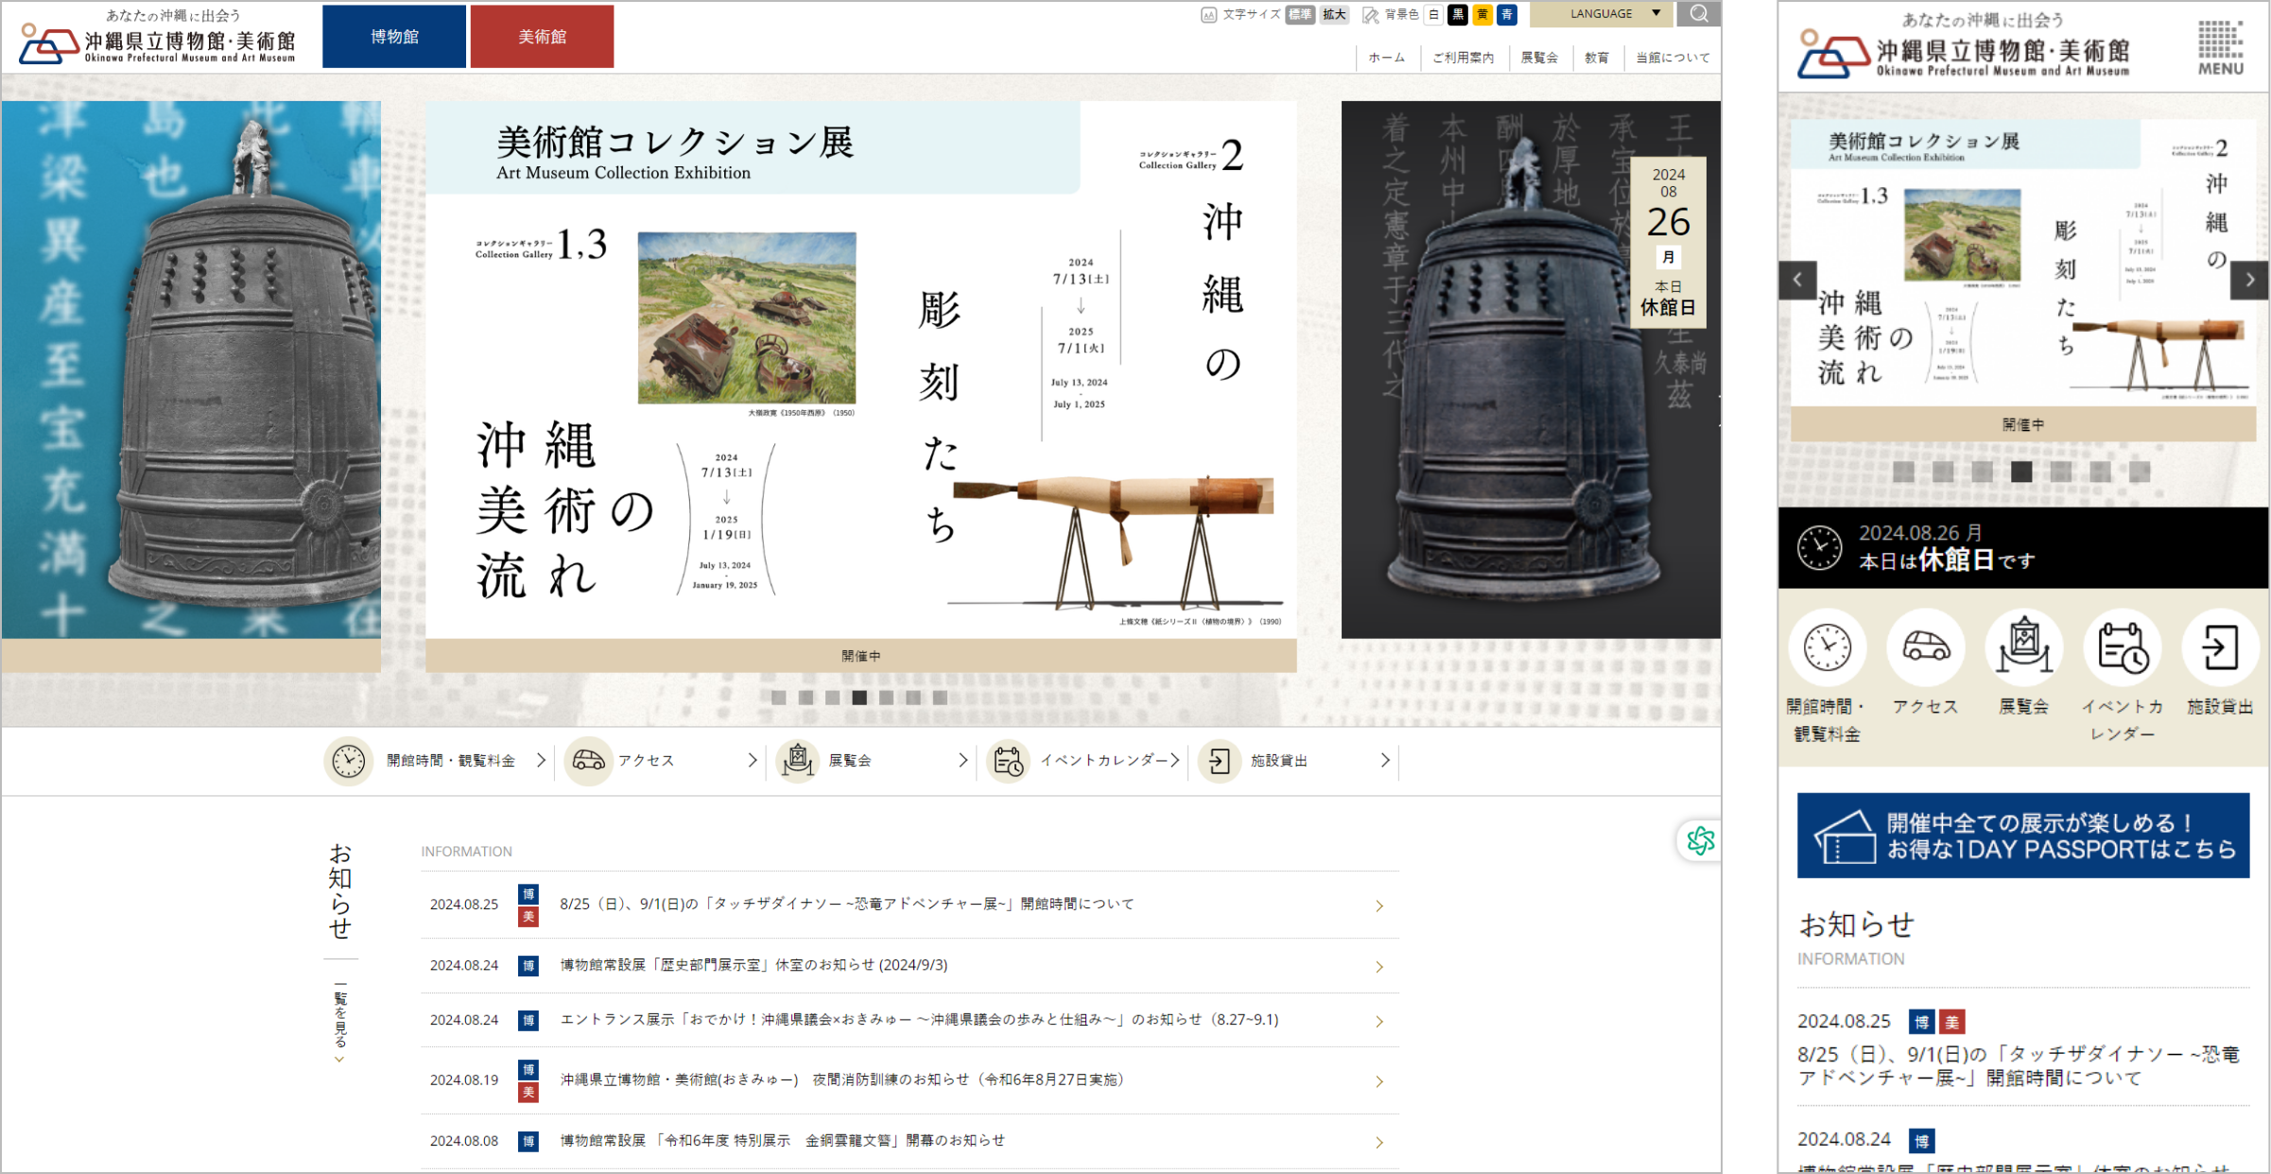The height and width of the screenshot is (1174, 2271).
Task: Click chevron on 金銅雲龍文簪 notice row
Action: point(1379,1142)
